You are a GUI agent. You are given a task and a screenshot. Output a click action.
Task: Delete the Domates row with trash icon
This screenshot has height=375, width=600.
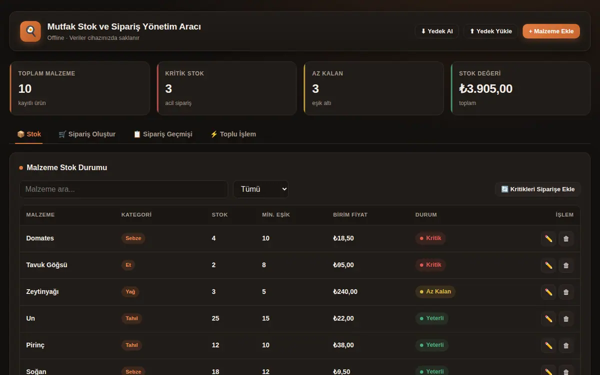(566, 238)
